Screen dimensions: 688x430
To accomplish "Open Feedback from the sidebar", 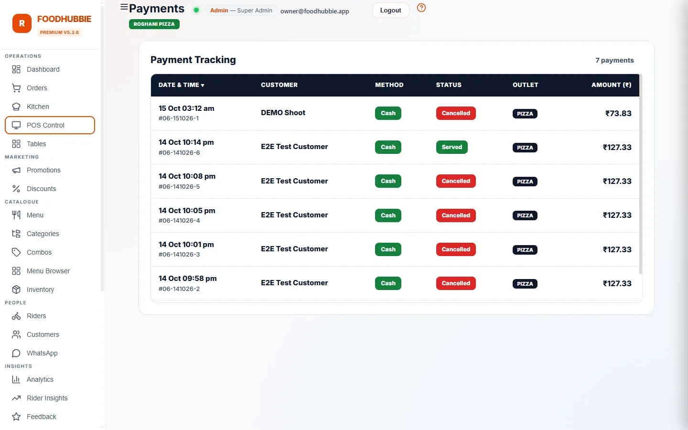I will [50, 417].
